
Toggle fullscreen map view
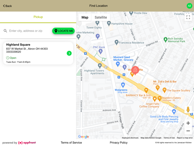point(188,17)
